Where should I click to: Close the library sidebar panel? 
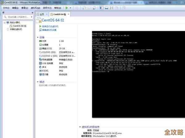tap(33, 13)
